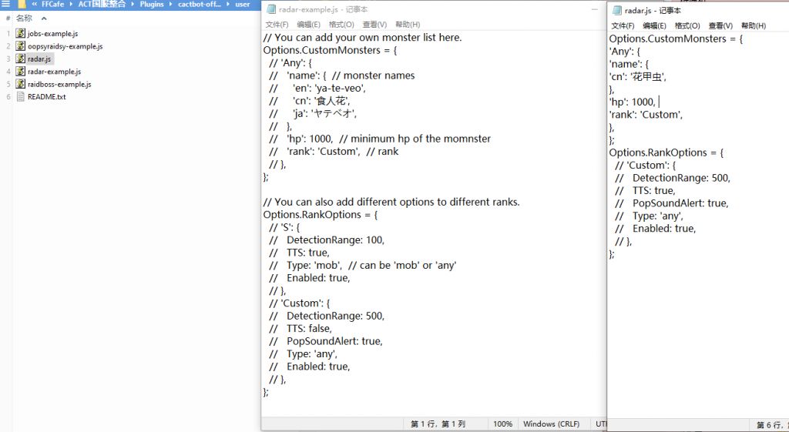Click the 100% zoom indicator in status bar

[502, 424]
